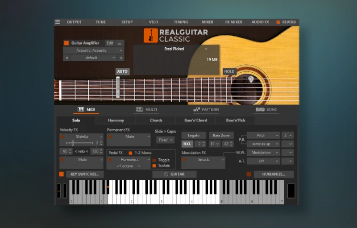Toggle the Permanent FX Mute indicator

pyautogui.click(x=110, y=137)
